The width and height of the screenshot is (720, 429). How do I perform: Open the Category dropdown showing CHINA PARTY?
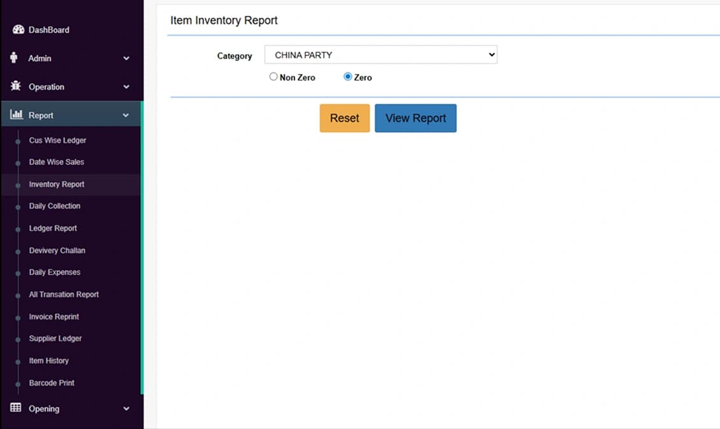point(380,55)
